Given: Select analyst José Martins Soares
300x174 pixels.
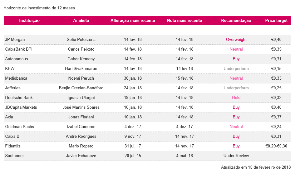Looking at the screenshot, I should point(81,107).
